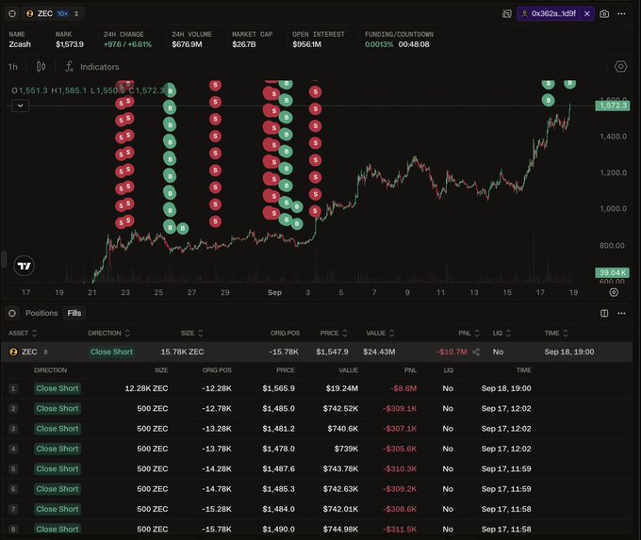The image size is (641, 540).
Task: Sort fills by ASSET column
Action: pyautogui.click(x=23, y=334)
